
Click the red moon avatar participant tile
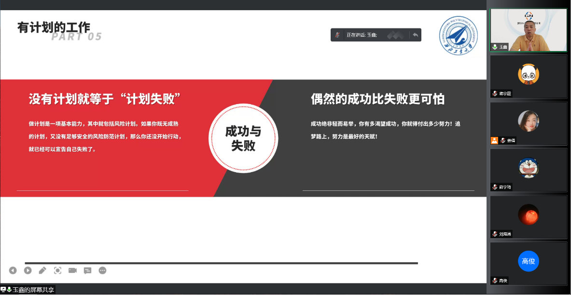click(529, 215)
